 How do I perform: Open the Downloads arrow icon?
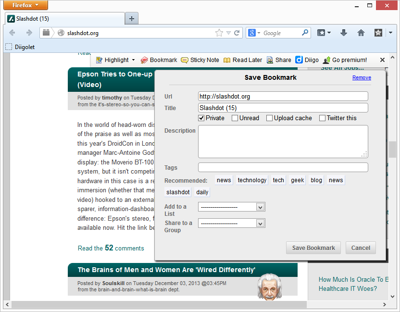click(x=344, y=33)
